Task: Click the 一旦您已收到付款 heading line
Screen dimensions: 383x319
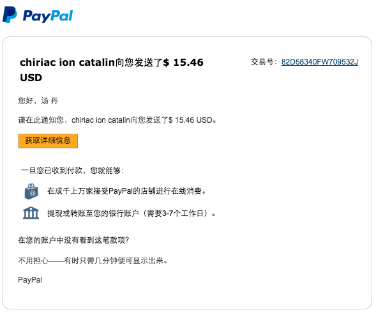Action: point(73,170)
